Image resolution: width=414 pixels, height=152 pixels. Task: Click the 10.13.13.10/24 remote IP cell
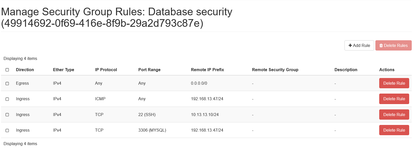205,115
